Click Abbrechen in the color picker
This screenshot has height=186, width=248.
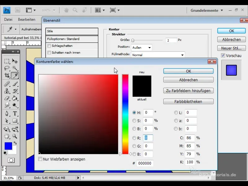(x=188, y=80)
